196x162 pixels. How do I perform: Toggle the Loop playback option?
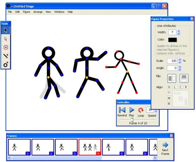[x=141, y=110]
